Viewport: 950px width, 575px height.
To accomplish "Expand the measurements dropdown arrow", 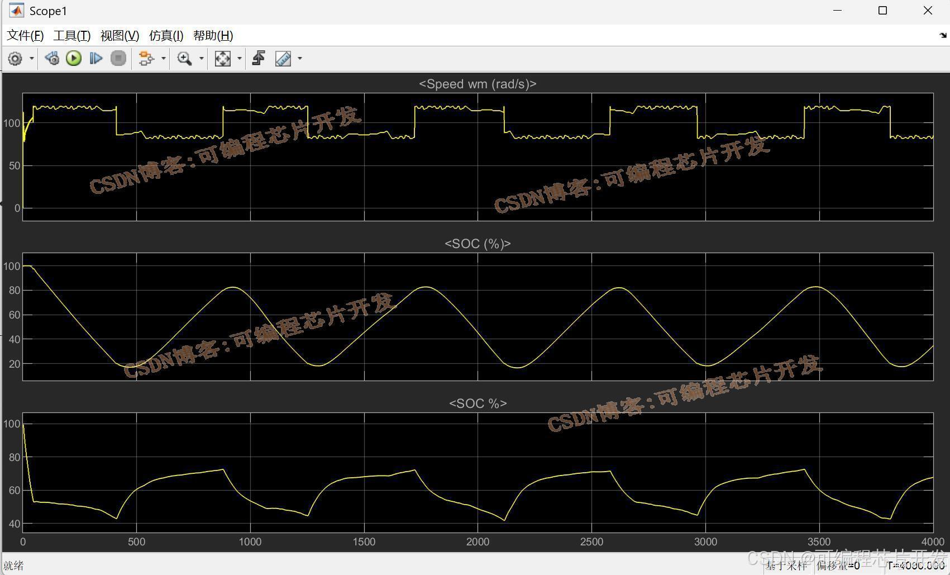I will [x=300, y=58].
